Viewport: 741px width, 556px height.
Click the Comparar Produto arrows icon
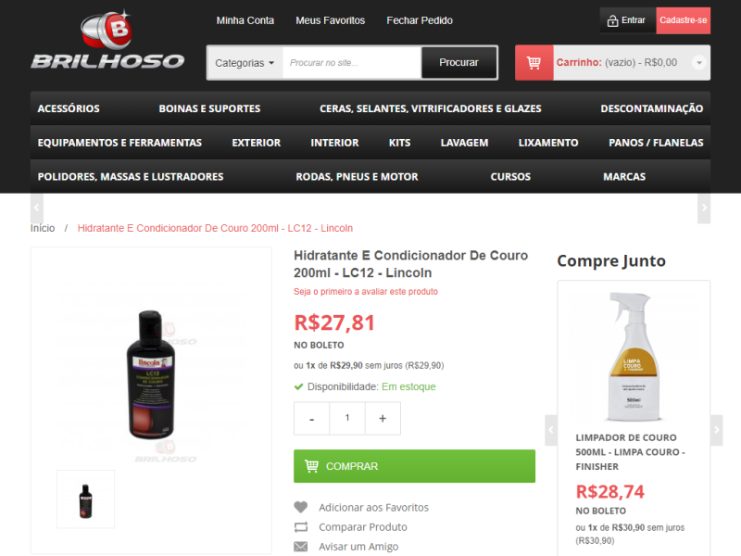pos(300,526)
